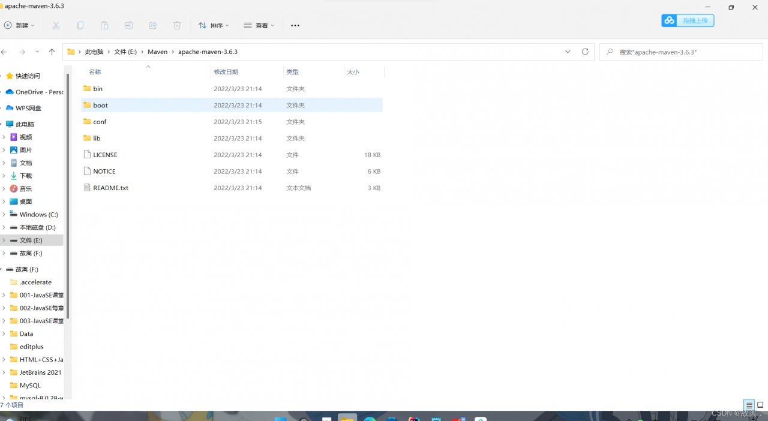Switch to large icons view layout
The image size is (768, 421).
coord(760,405)
